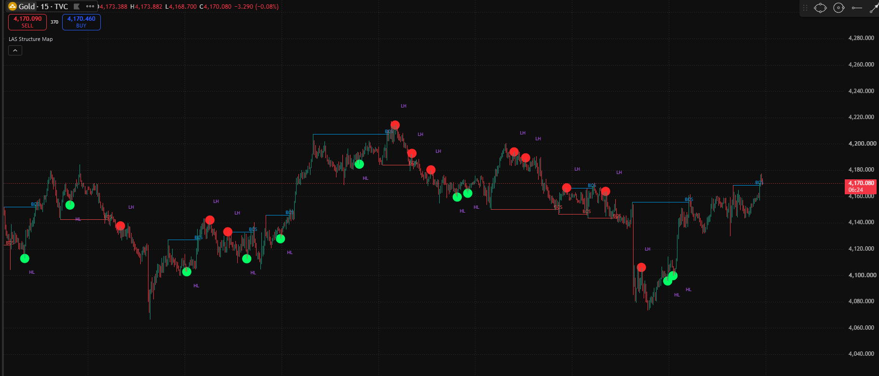Click the 4,120.000 price axis label
The image size is (879, 376).
coord(861,249)
